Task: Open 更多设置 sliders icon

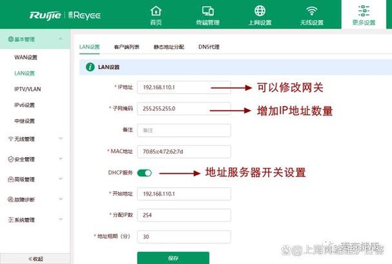Action: (364, 11)
